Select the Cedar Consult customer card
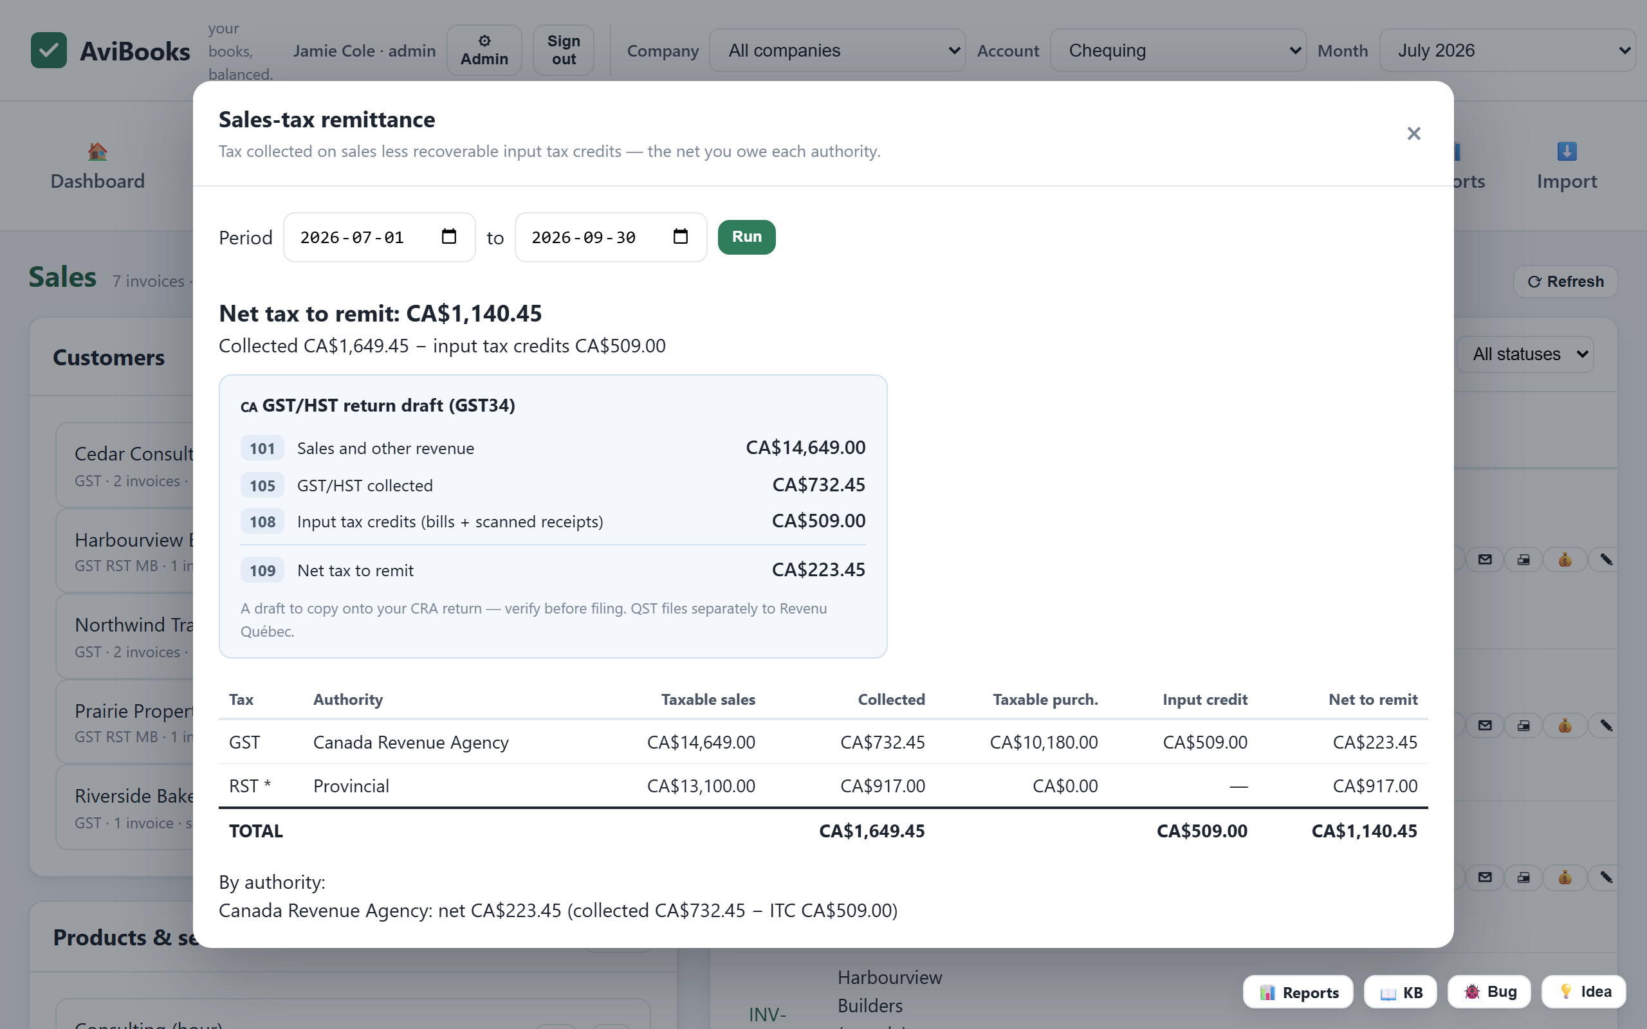This screenshot has height=1029, width=1647. coord(125,466)
